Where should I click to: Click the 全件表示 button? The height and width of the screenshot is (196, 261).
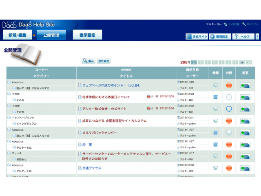tap(104, 61)
